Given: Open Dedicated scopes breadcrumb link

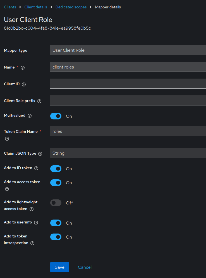Looking at the screenshot, I should tap(71, 7).
